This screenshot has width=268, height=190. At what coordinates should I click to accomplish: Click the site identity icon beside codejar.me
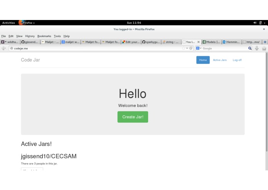[12, 48]
